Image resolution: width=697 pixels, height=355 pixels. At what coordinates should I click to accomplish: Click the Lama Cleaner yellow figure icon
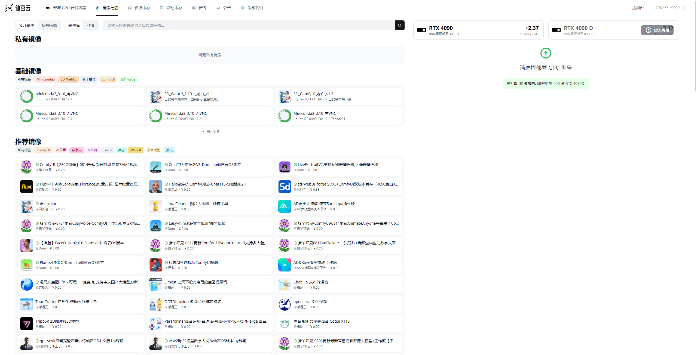coord(156,206)
